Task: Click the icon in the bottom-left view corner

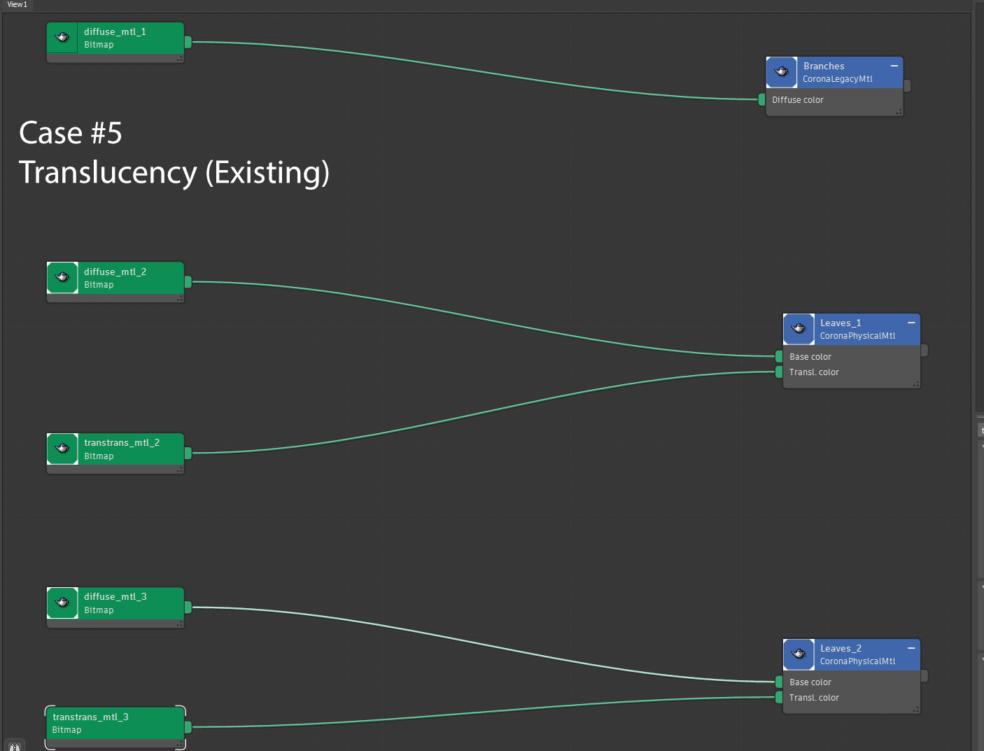Action: (x=14, y=746)
